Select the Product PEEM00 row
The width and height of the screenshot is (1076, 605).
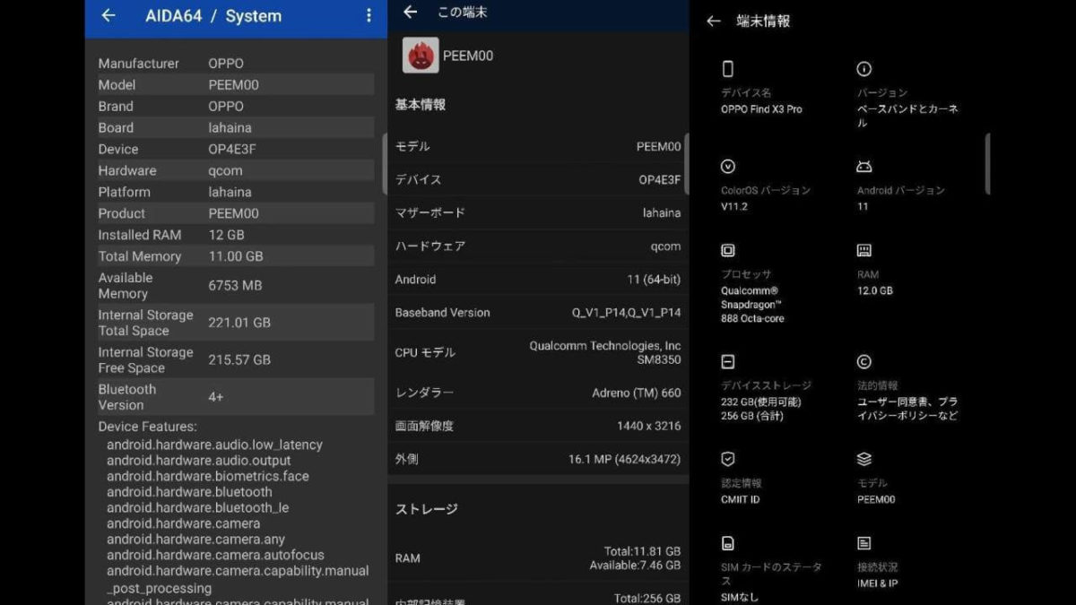coord(236,213)
